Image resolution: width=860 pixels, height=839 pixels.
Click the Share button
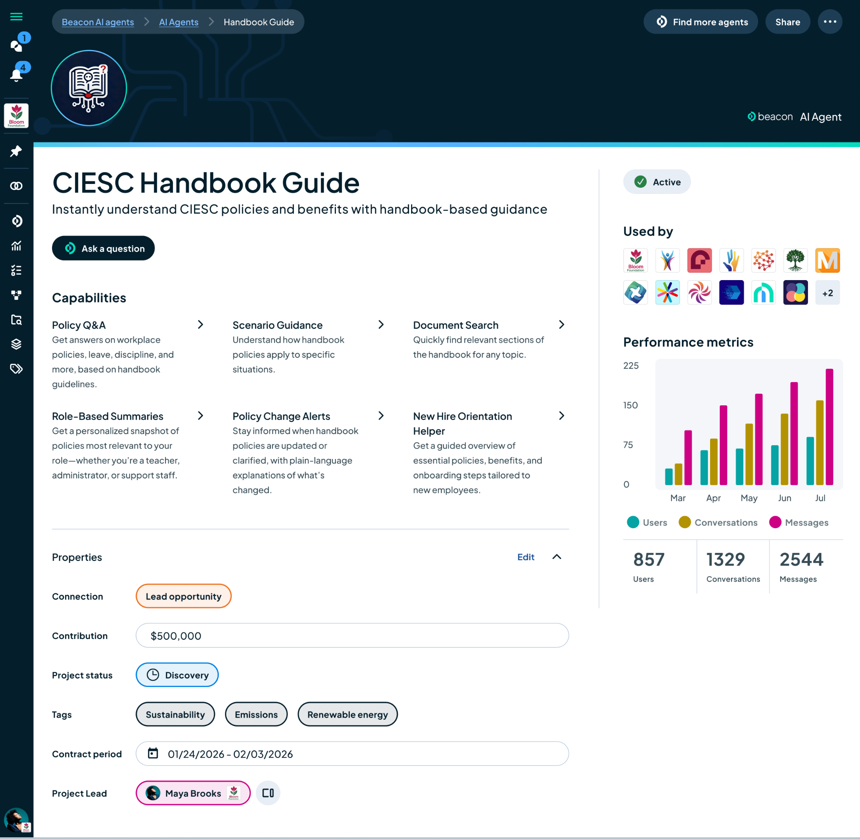tap(787, 22)
